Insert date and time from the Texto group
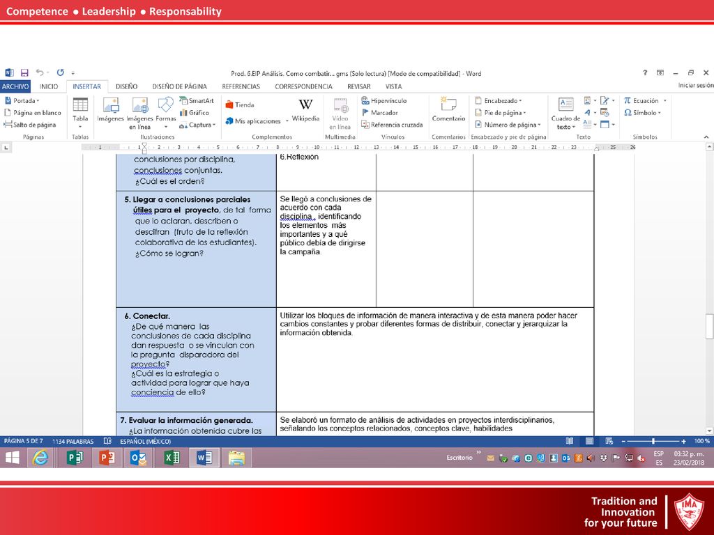The width and height of the screenshot is (714, 535). coord(605,112)
